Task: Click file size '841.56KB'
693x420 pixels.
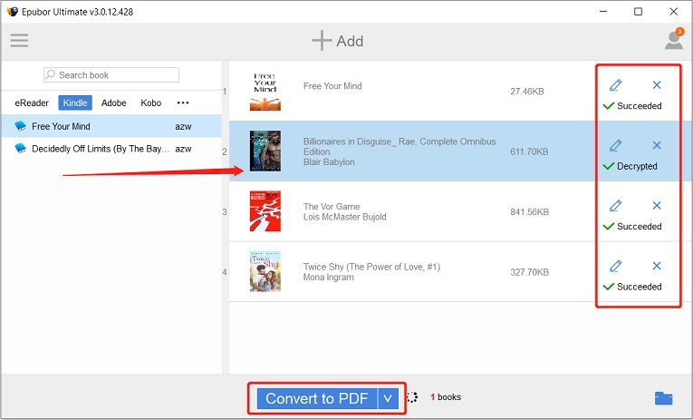Action: (529, 212)
